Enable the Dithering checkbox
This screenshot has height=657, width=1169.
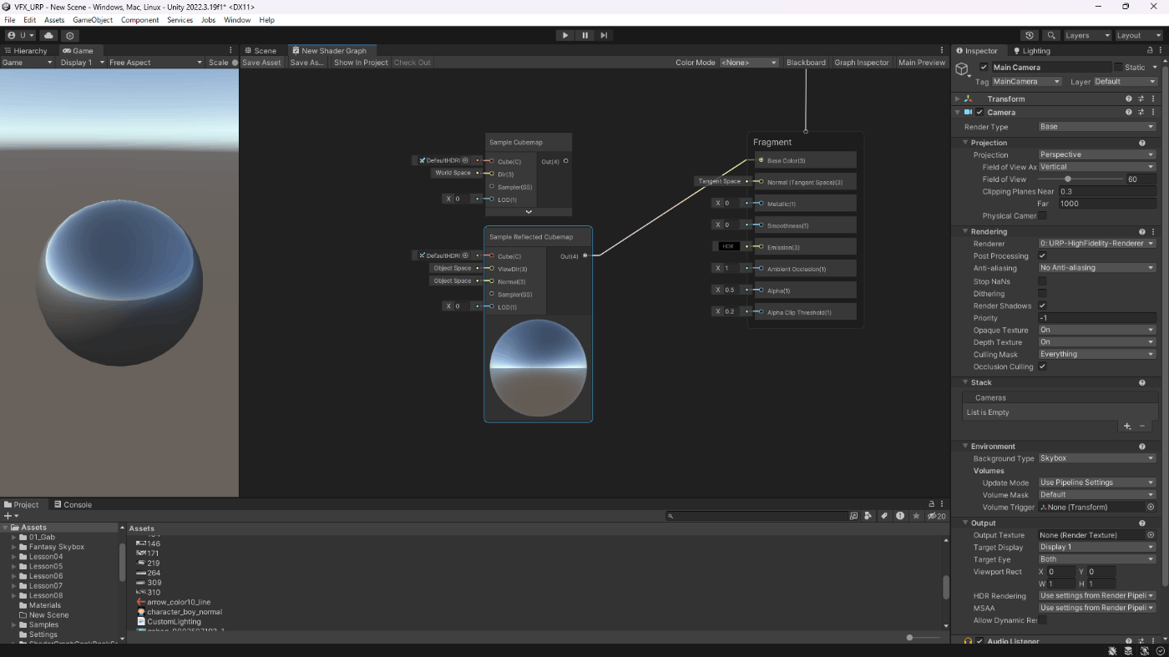(x=1042, y=293)
